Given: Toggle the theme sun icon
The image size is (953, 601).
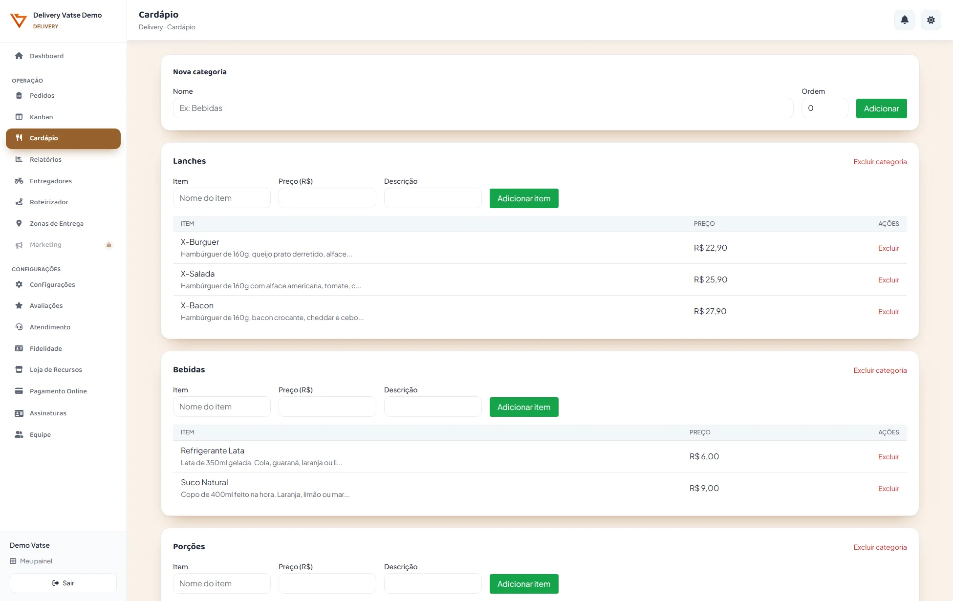Looking at the screenshot, I should [x=931, y=20].
